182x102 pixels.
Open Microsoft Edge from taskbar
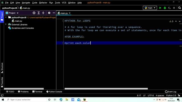[61, 99]
